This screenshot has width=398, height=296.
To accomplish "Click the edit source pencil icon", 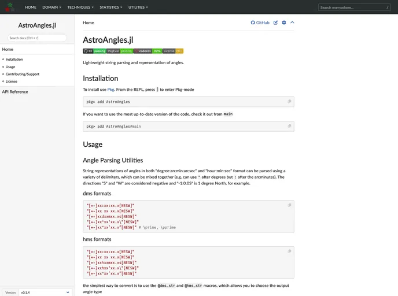I will coord(275,23).
